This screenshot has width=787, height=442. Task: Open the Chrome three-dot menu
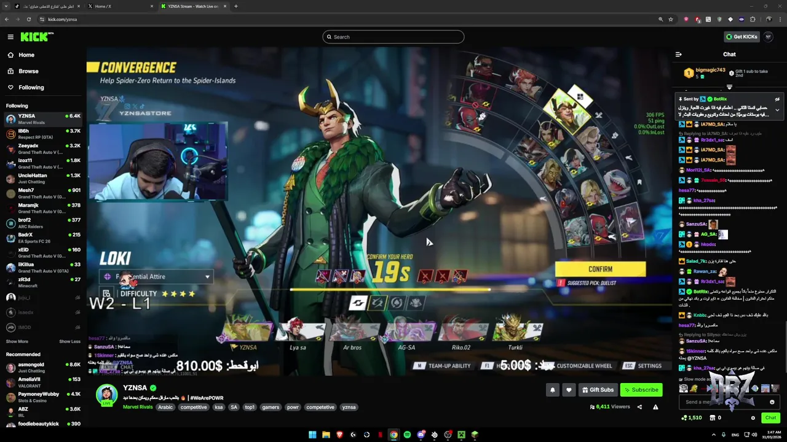tap(779, 19)
